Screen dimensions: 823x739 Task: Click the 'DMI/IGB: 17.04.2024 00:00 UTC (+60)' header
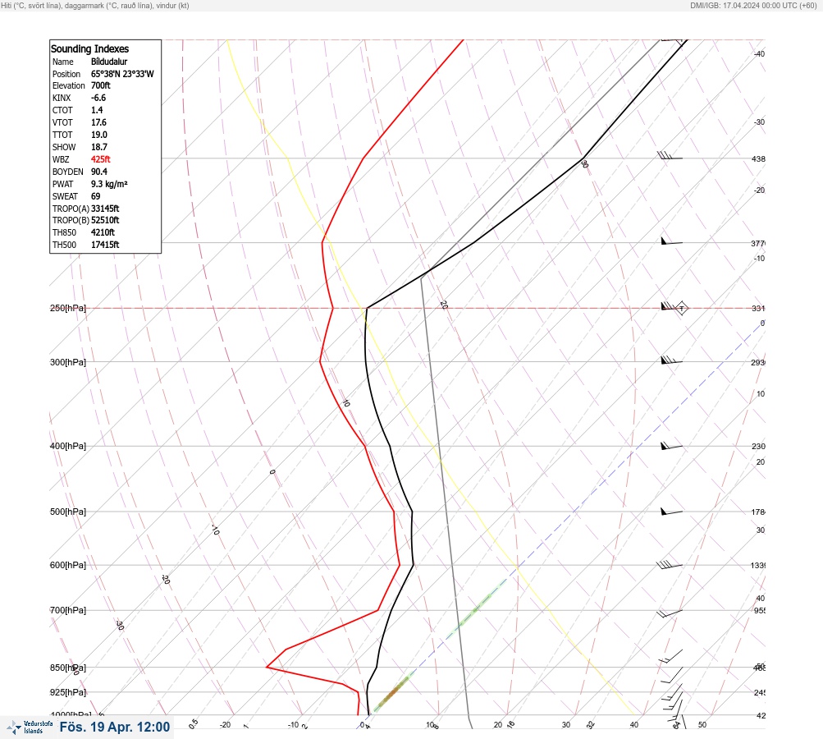pyautogui.click(x=754, y=5)
